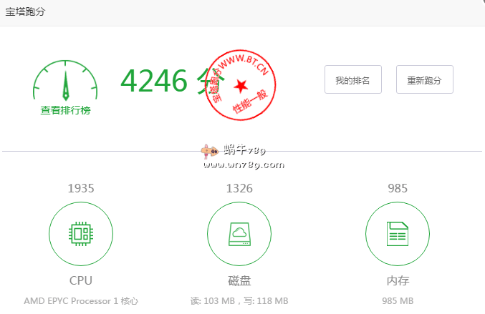Screen dimensions: 485x314
Task: Select the CPU score 1935
Action: (81, 189)
